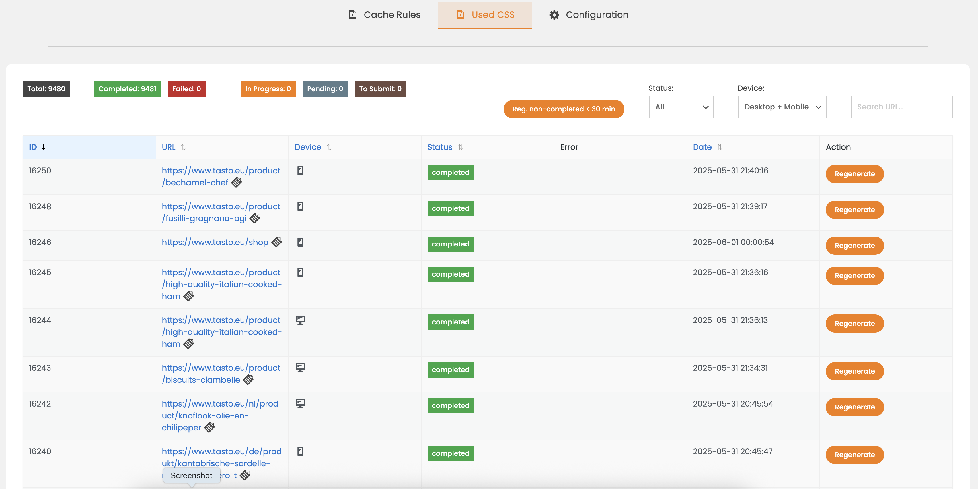Switch to the Cache Rules tab
The image size is (978, 489).
pyautogui.click(x=384, y=15)
